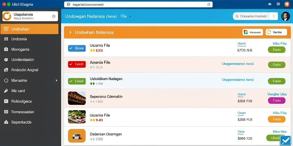Click the icon beside Andiodin Aognal

point(6,70)
